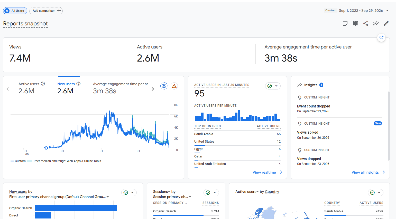
Task: Open the orange warning triangle icon
Action: [x=174, y=86]
